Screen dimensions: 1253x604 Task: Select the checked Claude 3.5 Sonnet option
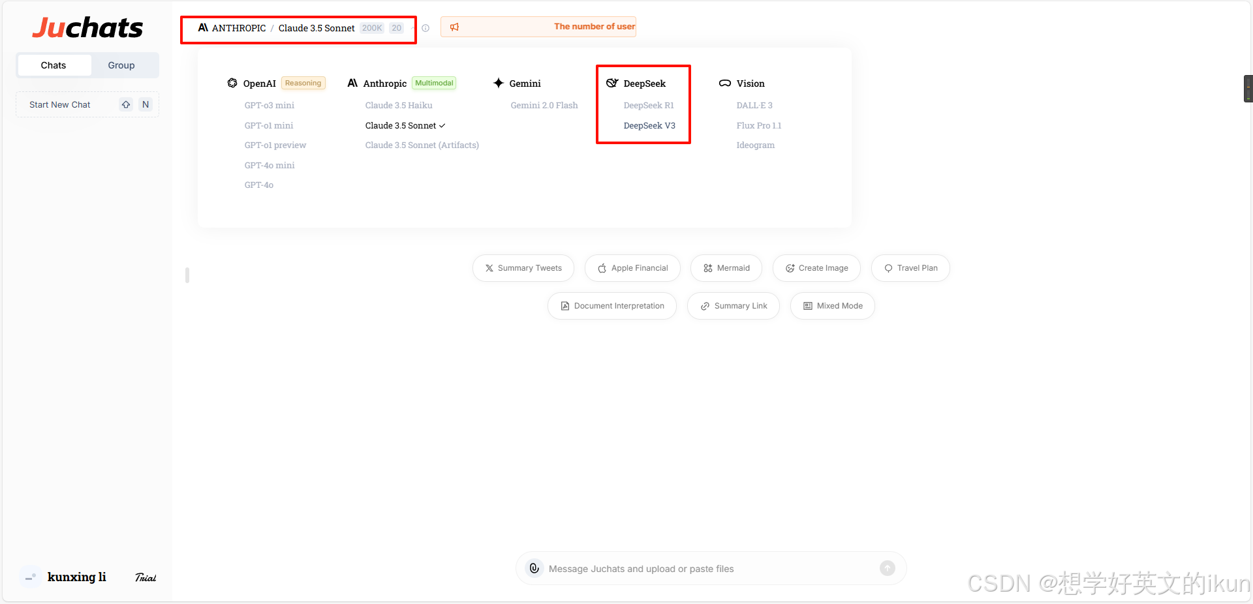(x=405, y=125)
